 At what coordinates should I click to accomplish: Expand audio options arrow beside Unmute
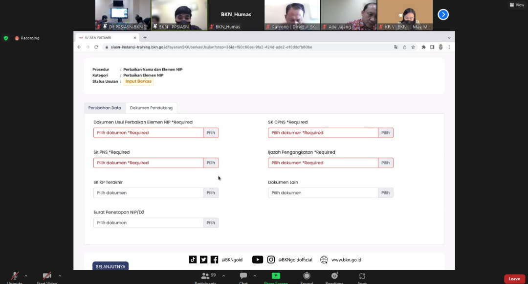(x=26, y=276)
